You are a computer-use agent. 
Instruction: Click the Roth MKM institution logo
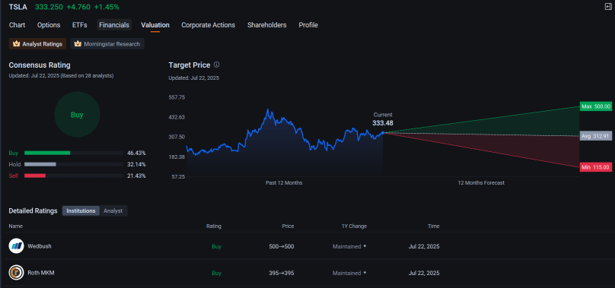(17, 273)
